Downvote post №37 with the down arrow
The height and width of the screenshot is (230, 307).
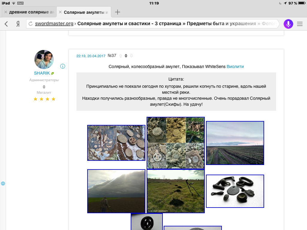[131, 56]
